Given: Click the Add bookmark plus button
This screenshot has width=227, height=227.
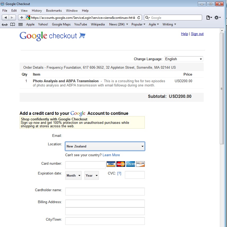Looking at the screenshot, I should pyautogui.click(x=22, y=18).
